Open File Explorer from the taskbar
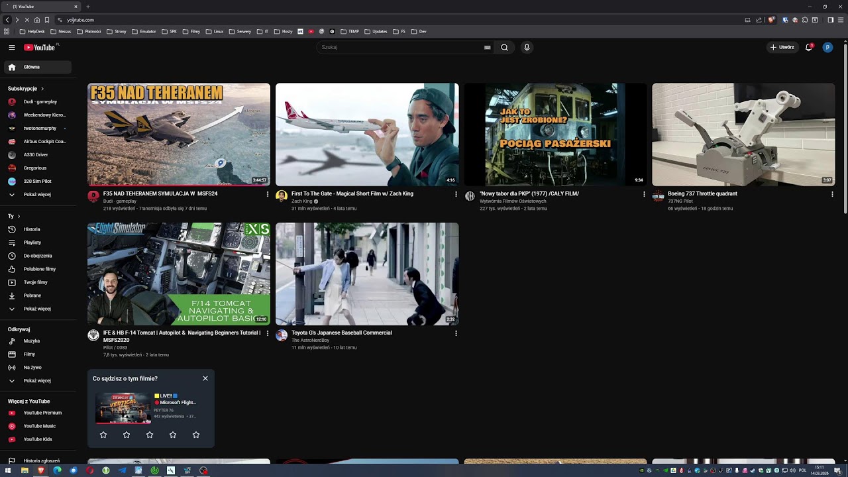 coord(25,470)
